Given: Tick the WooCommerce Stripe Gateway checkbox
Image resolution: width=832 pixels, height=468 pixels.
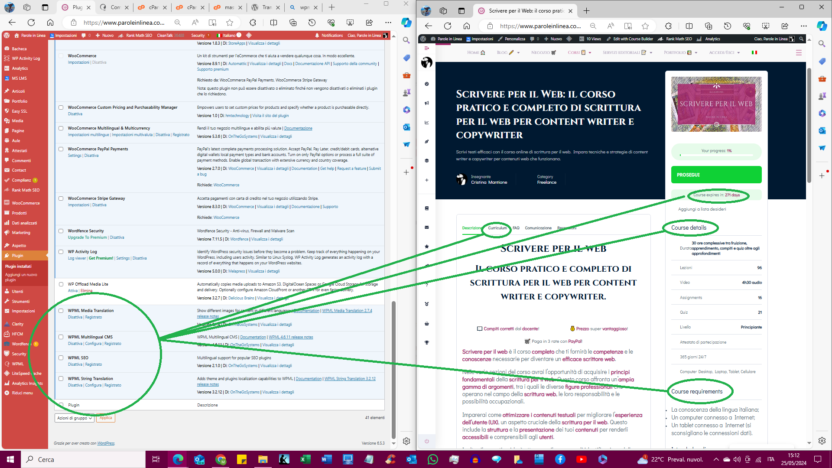Looking at the screenshot, I should click(x=61, y=198).
